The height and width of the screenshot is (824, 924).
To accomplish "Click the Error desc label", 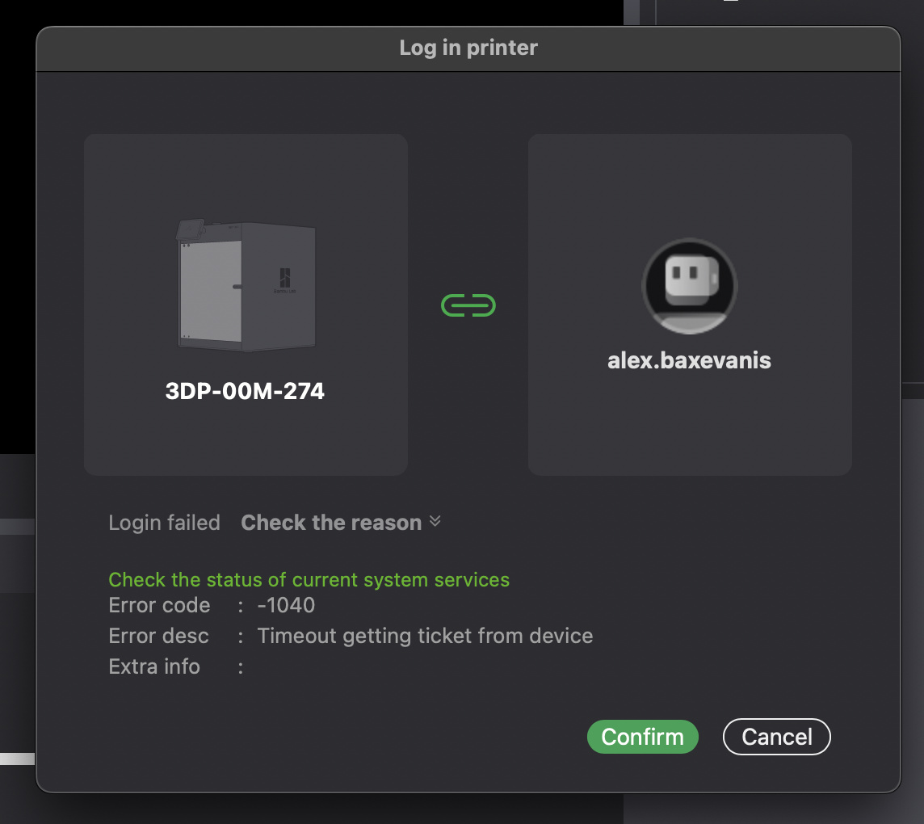I will (x=158, y=636).
